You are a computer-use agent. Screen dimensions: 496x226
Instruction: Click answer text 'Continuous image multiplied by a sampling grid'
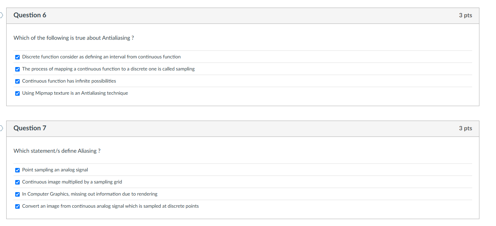pyautogui.click(x=72, y=182)
